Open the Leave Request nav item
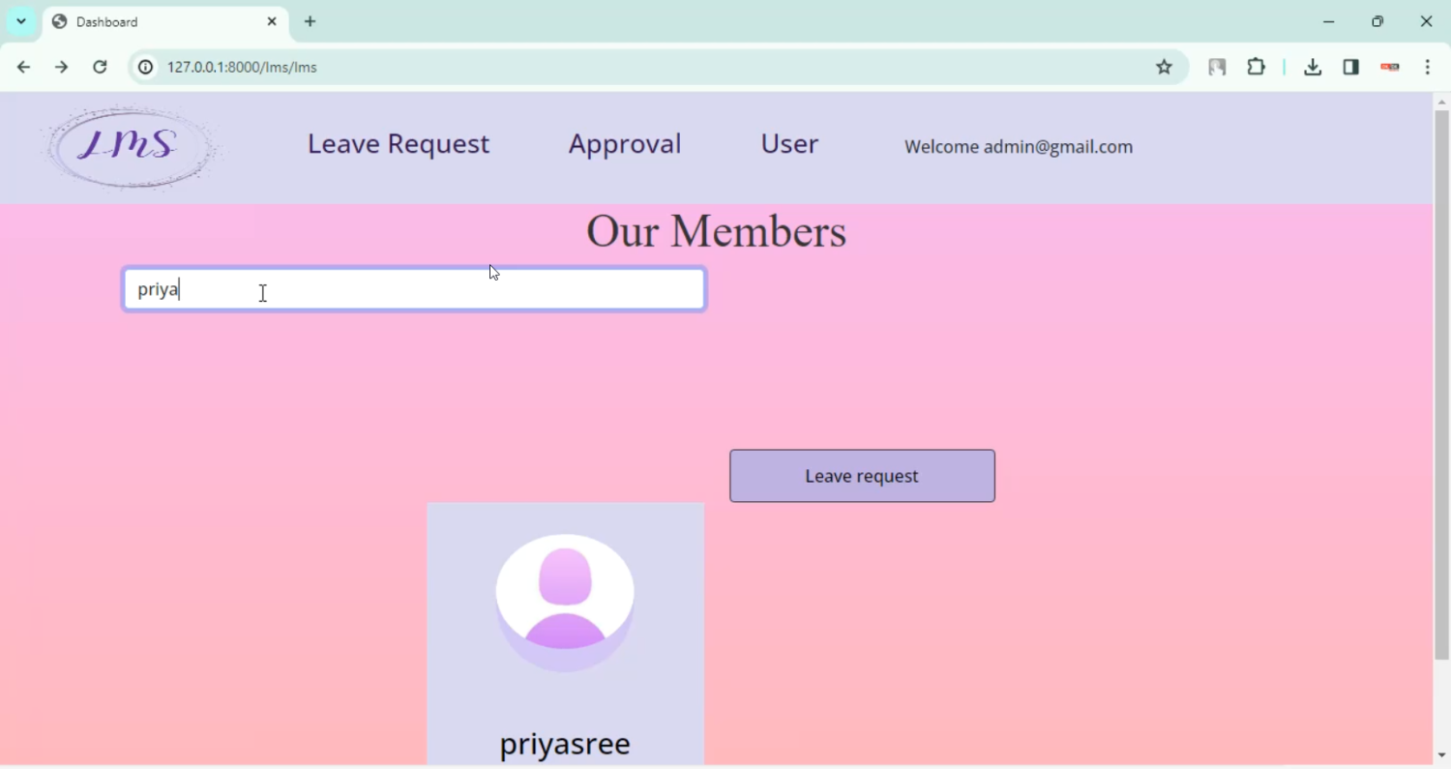 [398, 144]
